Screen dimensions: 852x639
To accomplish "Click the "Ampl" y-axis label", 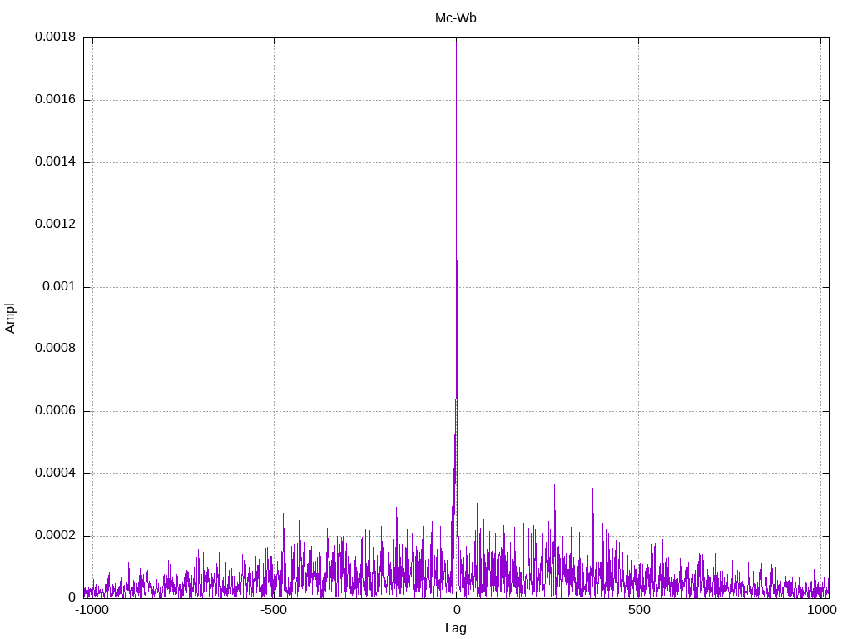I will click(10, 318).
